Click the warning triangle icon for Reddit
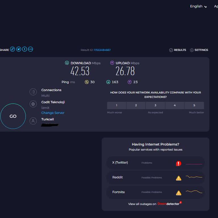This screenshot has height=218, width=218. tap(179, 178)
